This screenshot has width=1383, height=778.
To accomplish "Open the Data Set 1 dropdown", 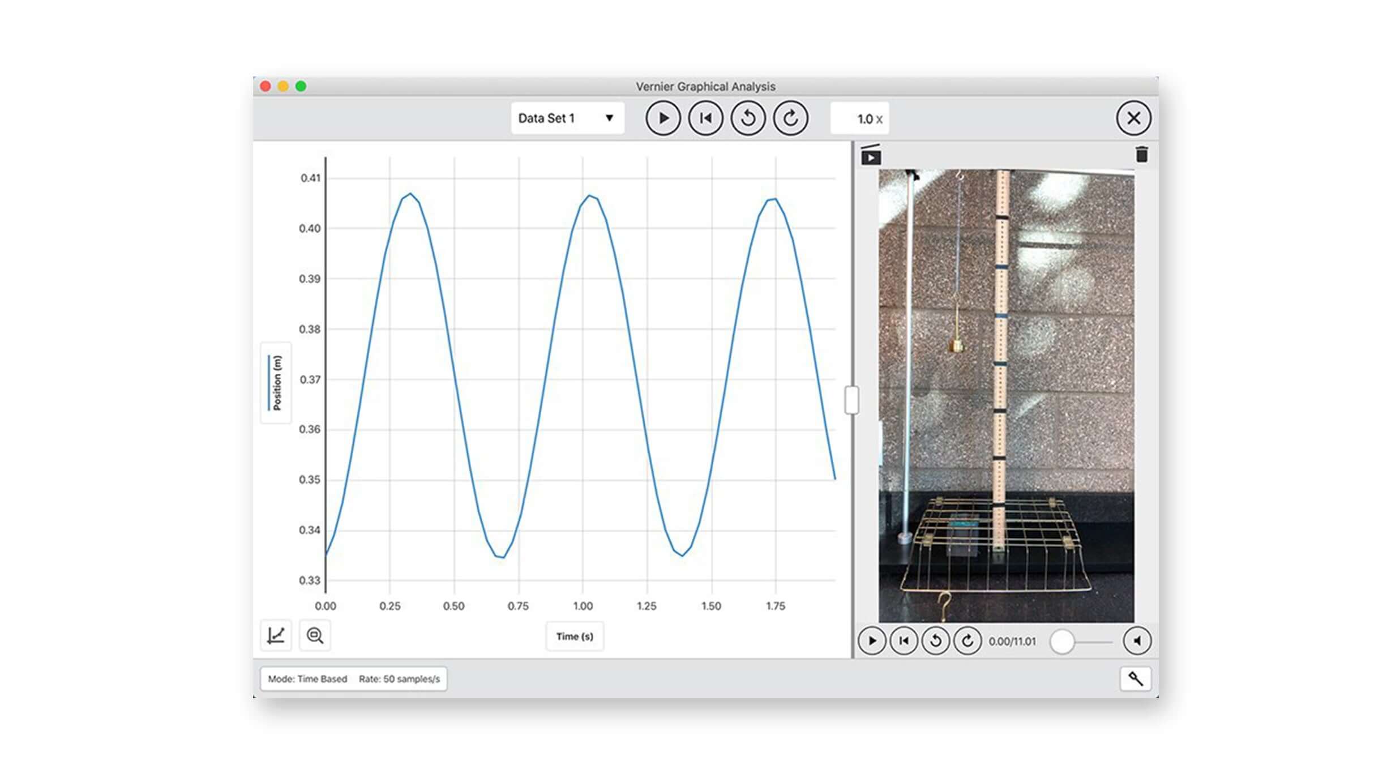I will tap(566, 118).
